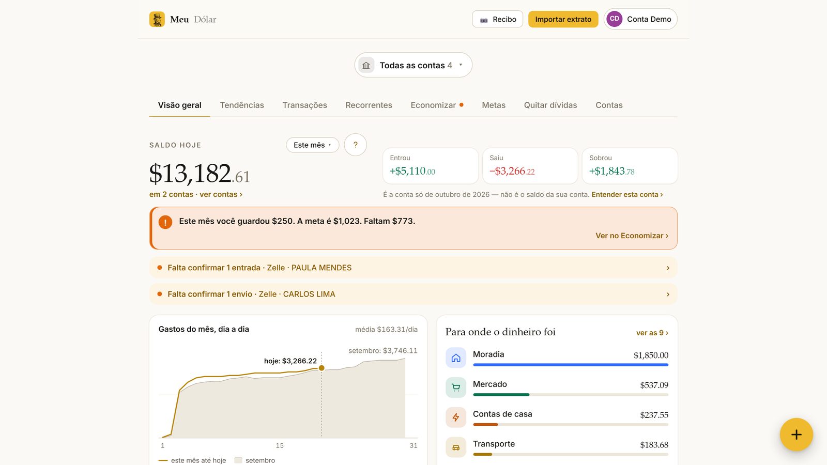
Task: Expand the PAULA MENDES entrada confirmation row
Action: coord(413,268)
